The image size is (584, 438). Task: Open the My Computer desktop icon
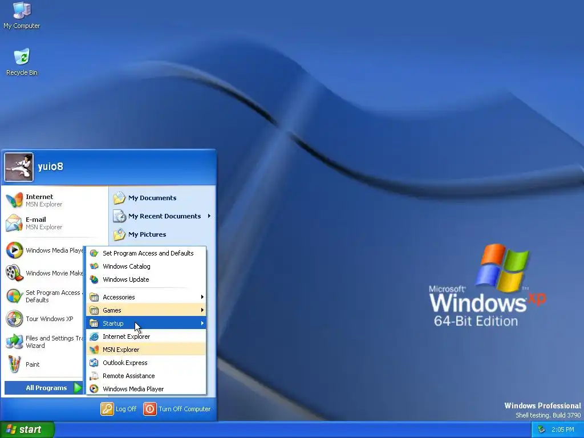coord(22,15)
